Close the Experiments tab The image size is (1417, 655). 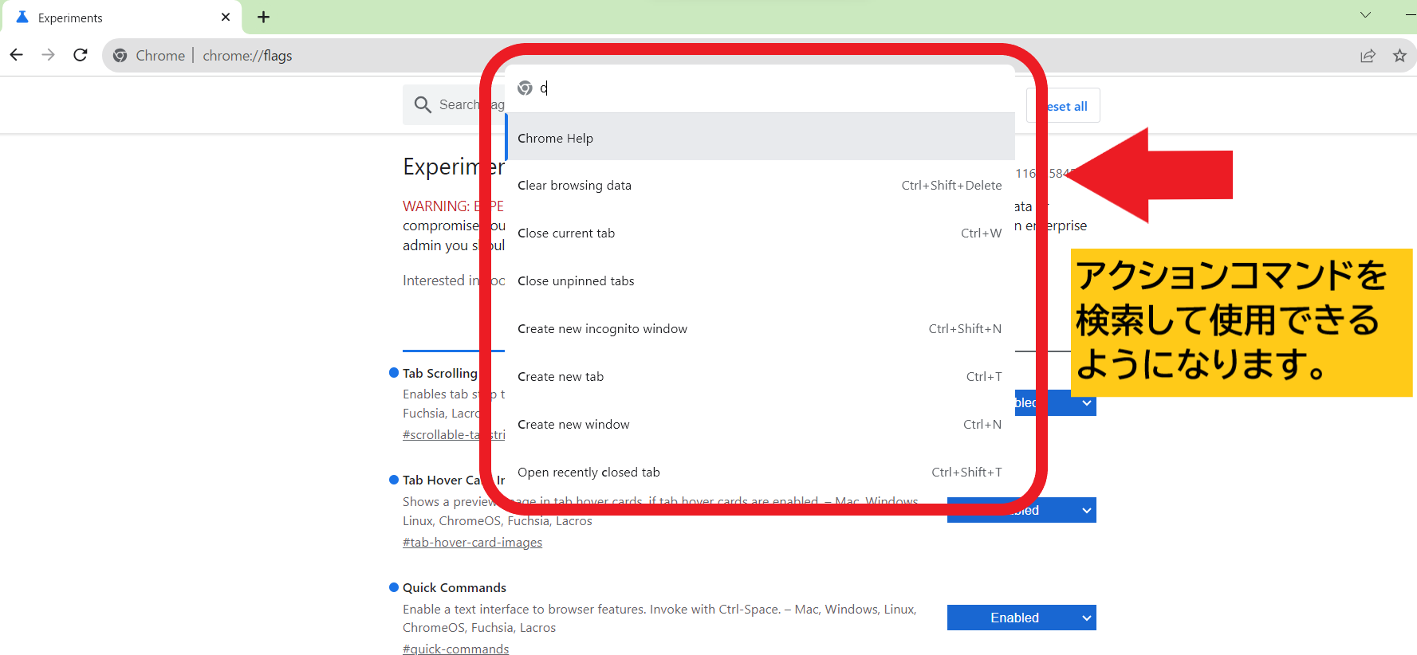click(x=226, y=17)
